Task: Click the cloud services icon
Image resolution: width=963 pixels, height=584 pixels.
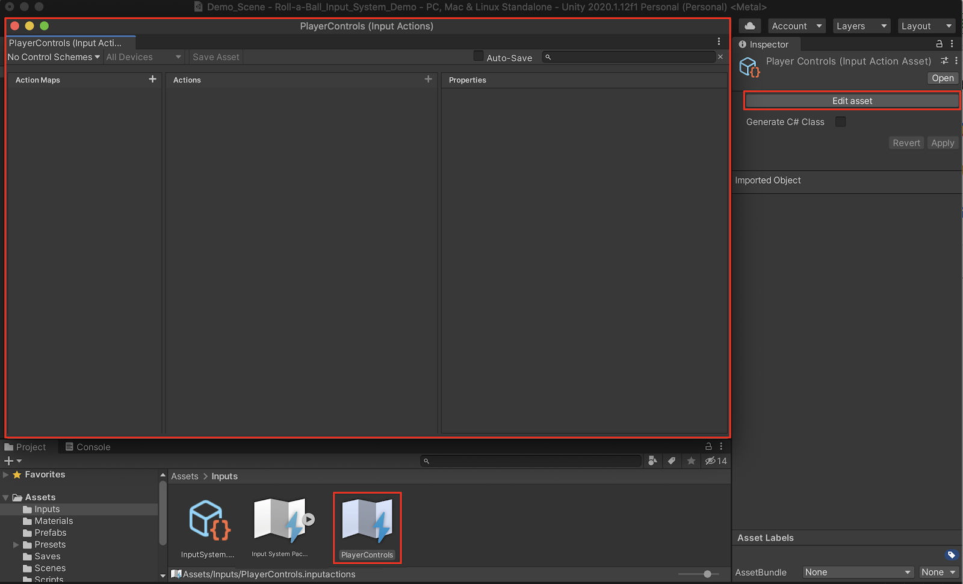Action: coord(749,26)
